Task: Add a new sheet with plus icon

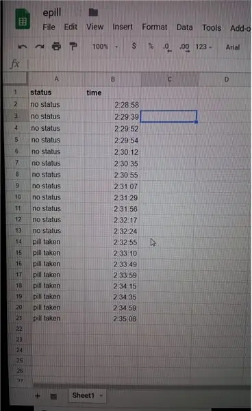Action: click(38, 396)
